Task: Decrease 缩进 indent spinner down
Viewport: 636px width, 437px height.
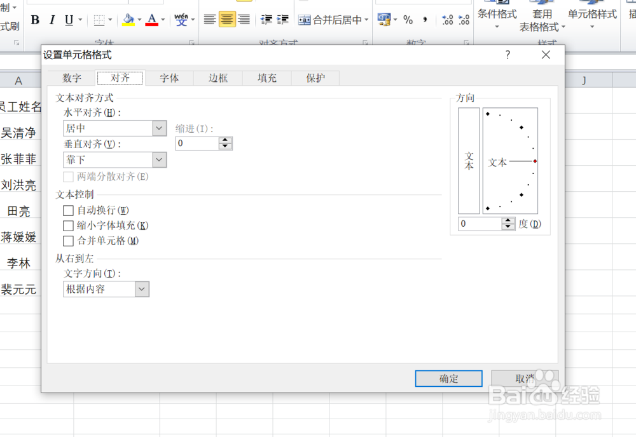Action: (x=225, y=147)
